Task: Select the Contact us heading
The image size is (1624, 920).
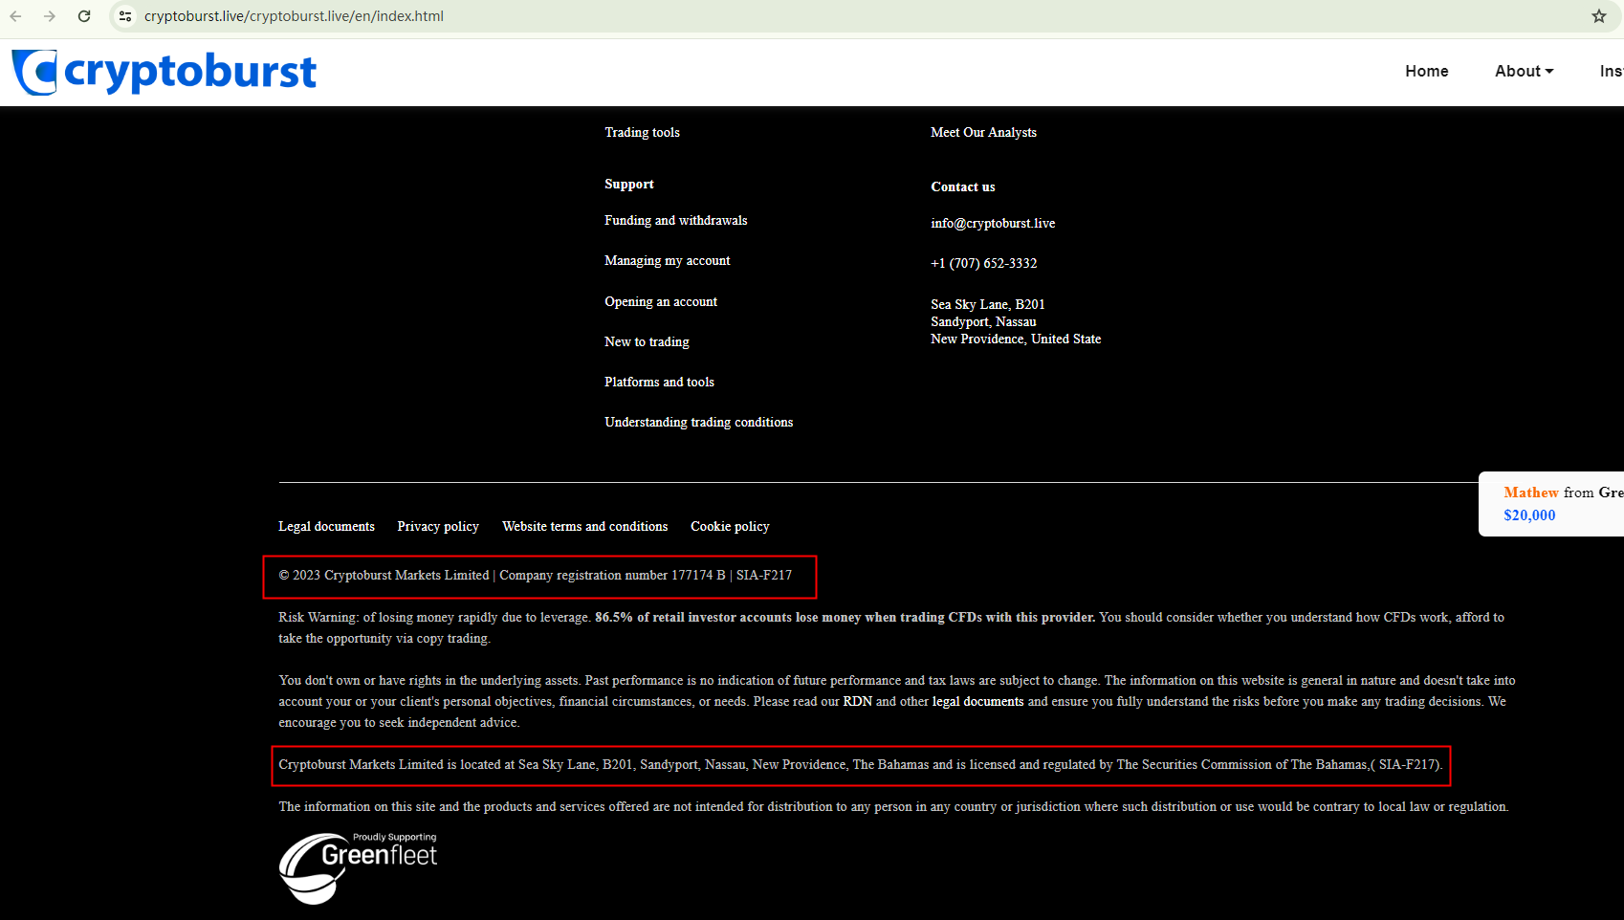Action: pos(963,186)
